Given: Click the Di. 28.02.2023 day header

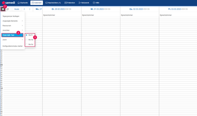Looking at the screenshot, I should click(61, 9).
